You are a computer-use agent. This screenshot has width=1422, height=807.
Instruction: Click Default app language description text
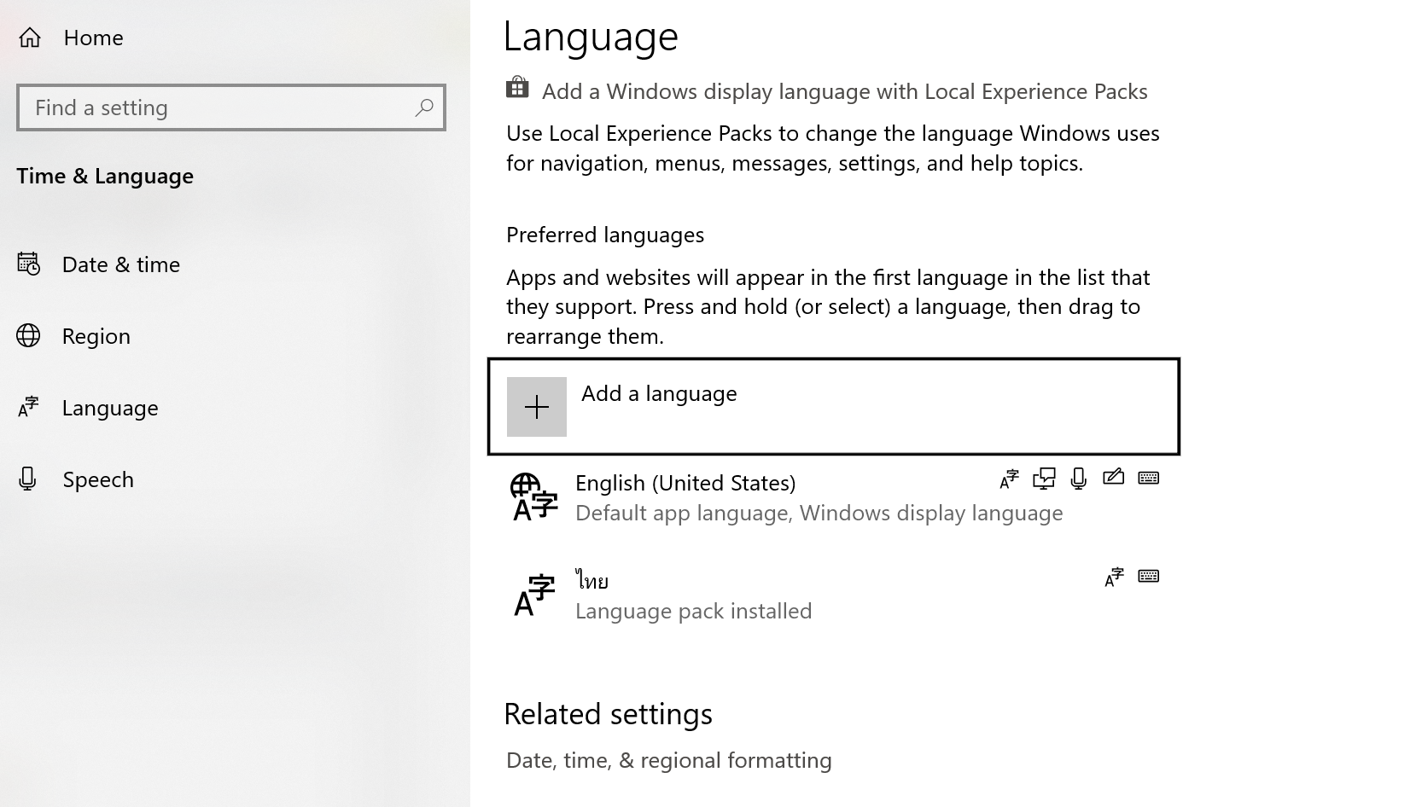point(819,513)
